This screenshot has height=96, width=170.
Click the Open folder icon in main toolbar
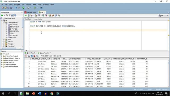click(x=5, y=8)
